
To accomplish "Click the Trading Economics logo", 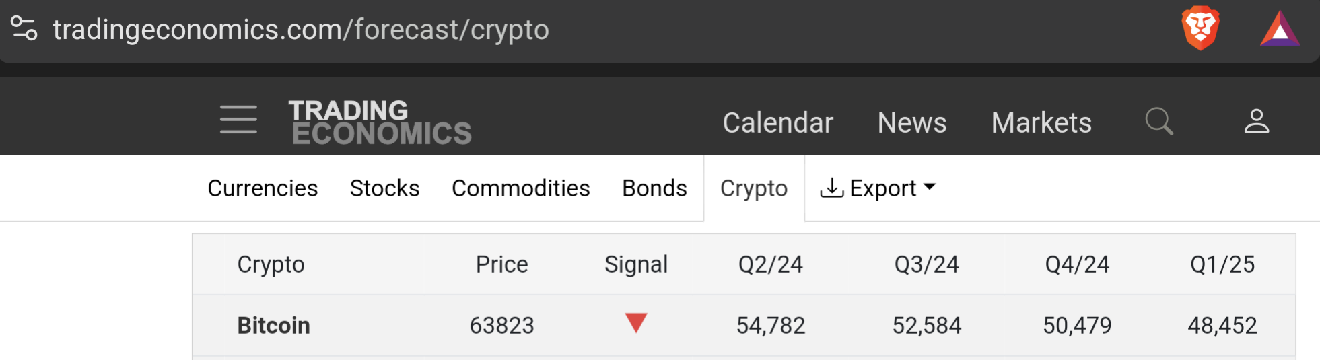I will tap(381, 122).
